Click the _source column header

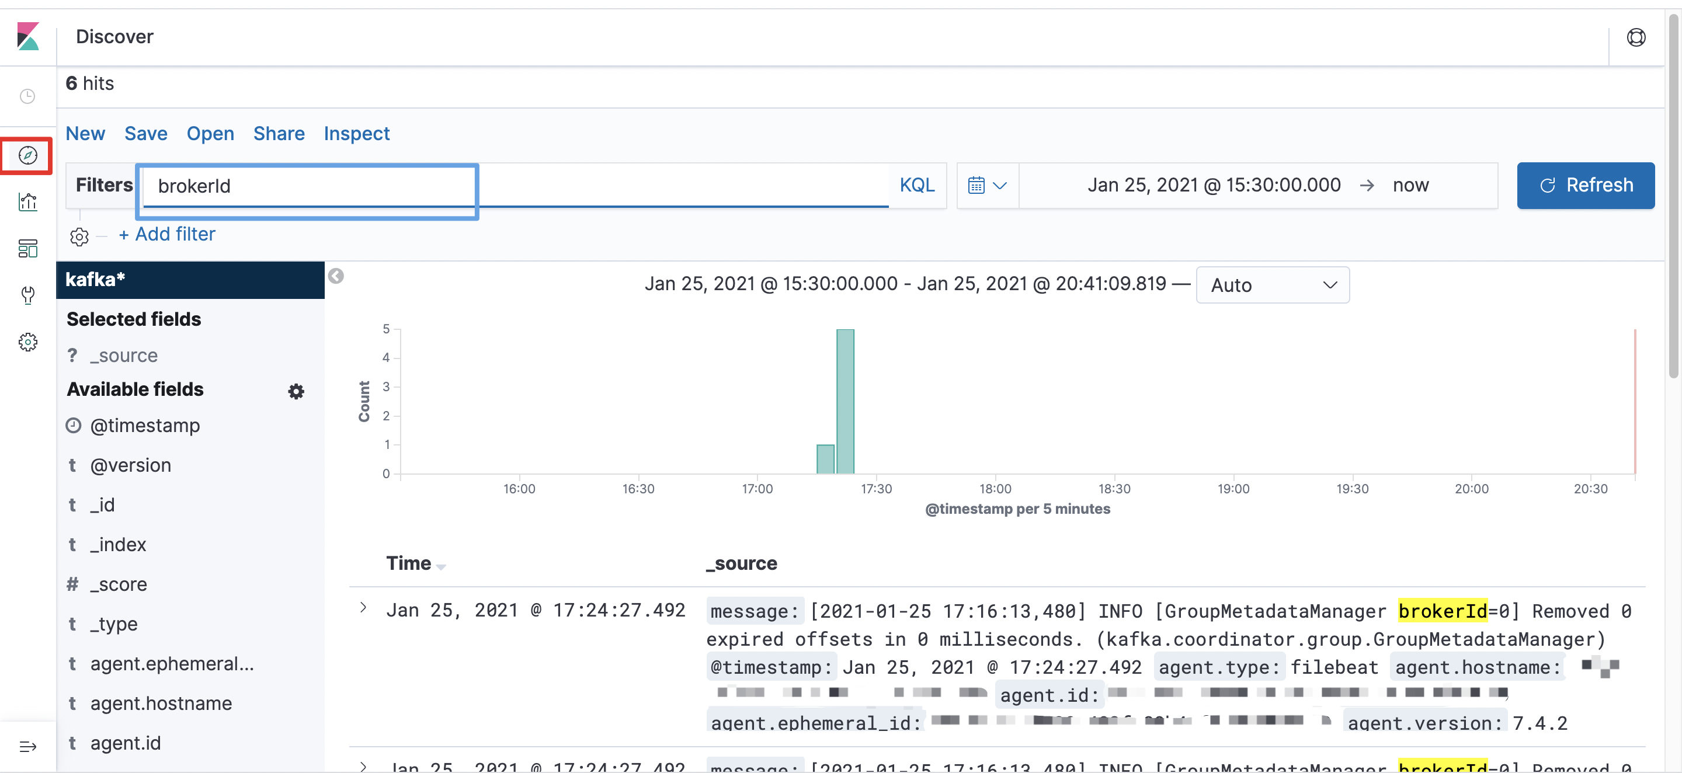(741, 563)
